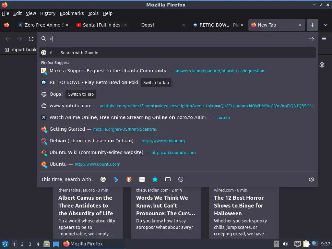
Task: Open the volume control tray icon
Action: coord(285,244)
